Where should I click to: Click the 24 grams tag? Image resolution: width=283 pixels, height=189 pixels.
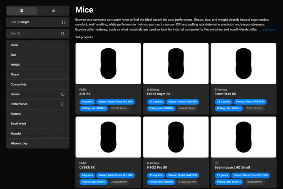[87, 175]
